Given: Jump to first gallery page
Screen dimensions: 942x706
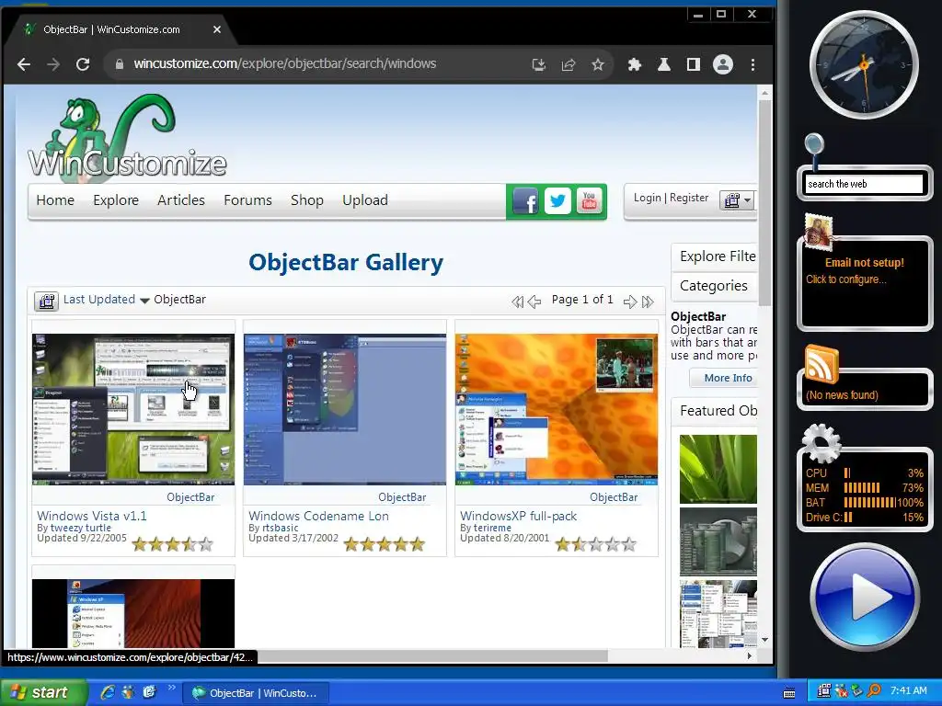Looking at the screenshot, I should [x=517, y=302].
